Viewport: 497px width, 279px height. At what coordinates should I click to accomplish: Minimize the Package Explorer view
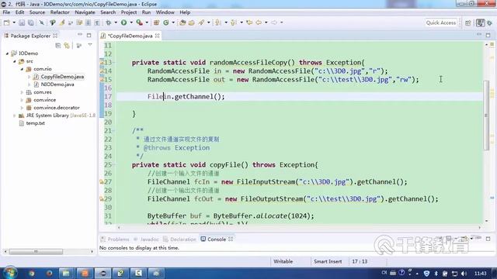(x=80, y=34)
